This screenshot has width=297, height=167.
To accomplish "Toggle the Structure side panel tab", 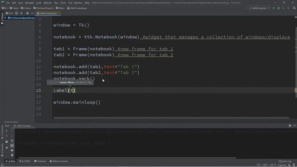I will 2,132.
